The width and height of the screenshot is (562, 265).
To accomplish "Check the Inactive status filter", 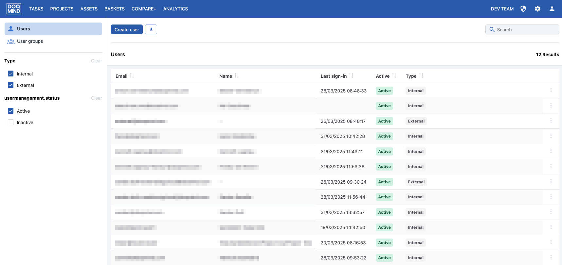I will [10, 122].
